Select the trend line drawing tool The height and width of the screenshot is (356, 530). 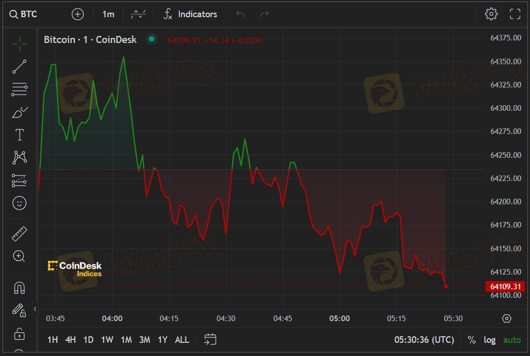pyautogui.click(x=20, y=67)
